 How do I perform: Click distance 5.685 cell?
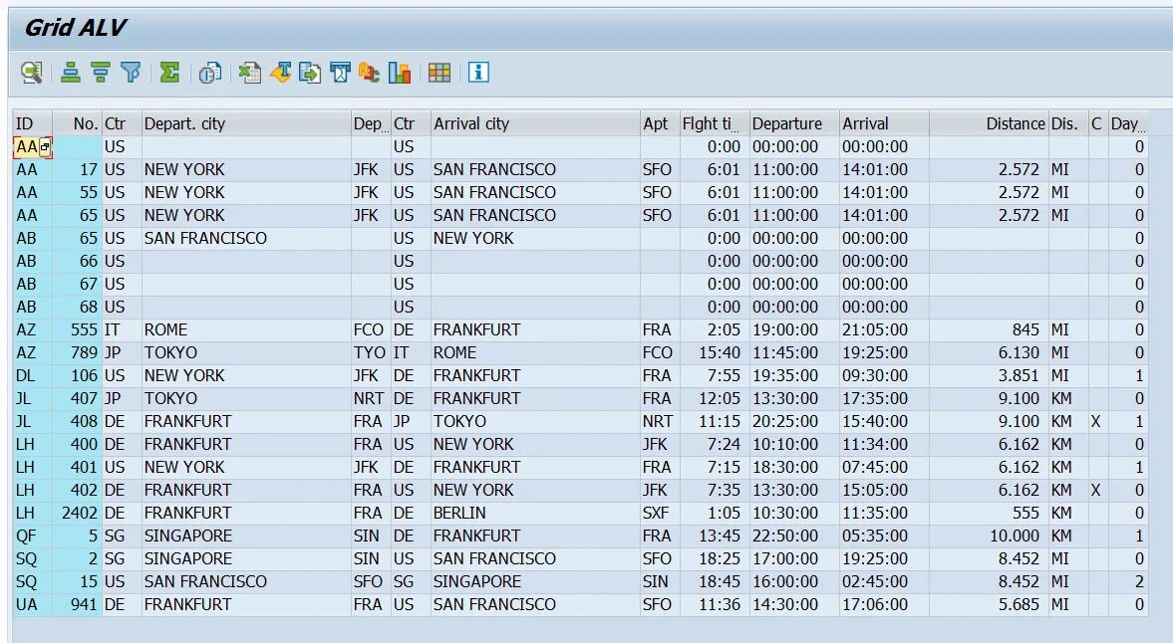point(989,605)
